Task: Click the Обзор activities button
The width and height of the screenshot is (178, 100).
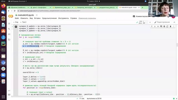Action: [x=3, y=1]
